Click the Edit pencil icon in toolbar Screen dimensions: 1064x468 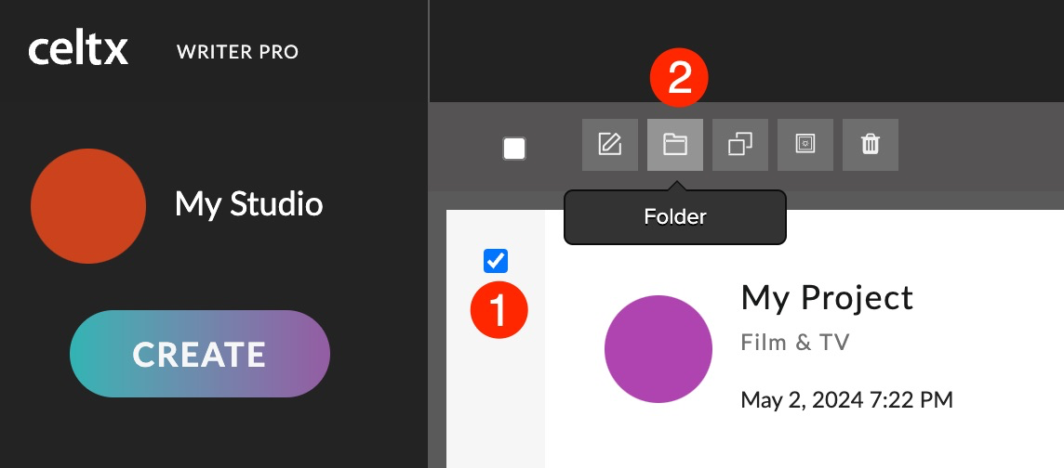pos(610,145)
